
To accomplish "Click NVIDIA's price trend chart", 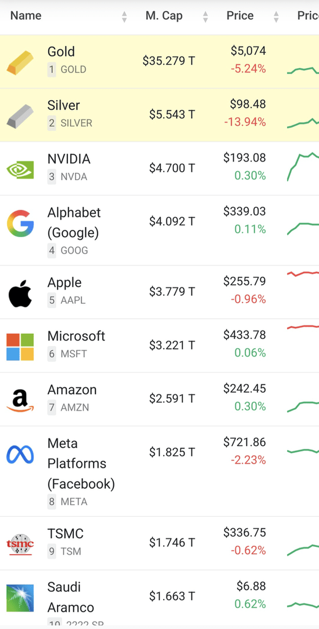I will [303, 165].
